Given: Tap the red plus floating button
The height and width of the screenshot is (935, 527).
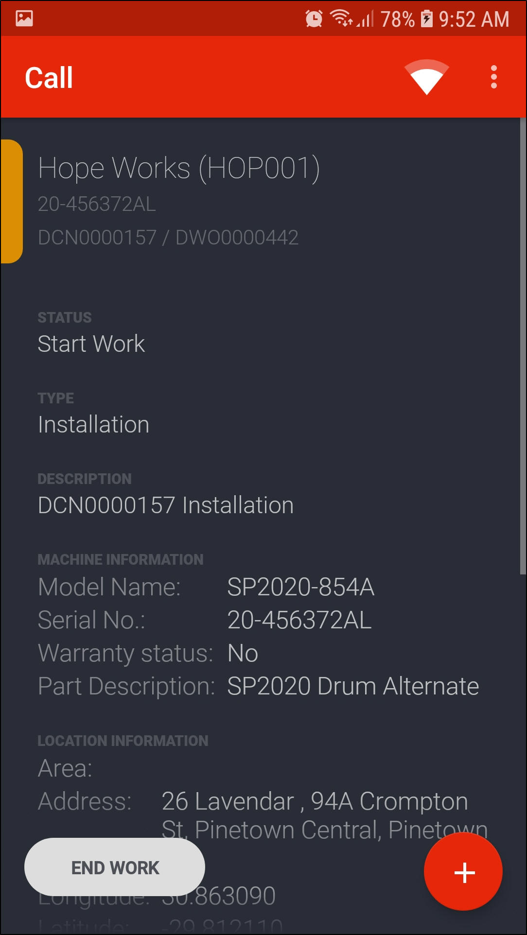Looking at the screenshot, I should 463,872.
